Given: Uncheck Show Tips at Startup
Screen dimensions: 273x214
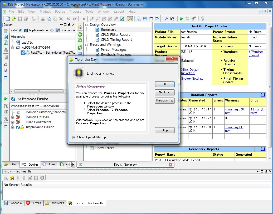Looking at the screenshot, I should (x=74, y=137).
